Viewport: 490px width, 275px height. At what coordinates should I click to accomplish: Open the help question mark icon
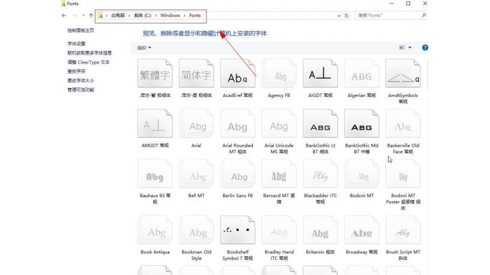coord(425,48)
